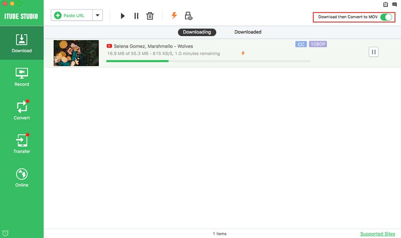Click the Wolves download progress bar

coord(208,61)
